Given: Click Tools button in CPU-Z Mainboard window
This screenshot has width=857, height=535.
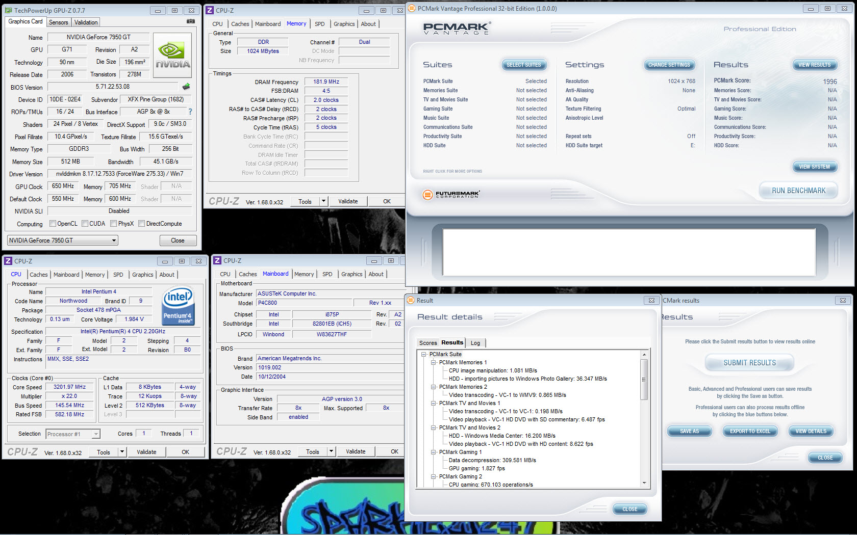Looking at the screenshot, I should pos(312,451).
